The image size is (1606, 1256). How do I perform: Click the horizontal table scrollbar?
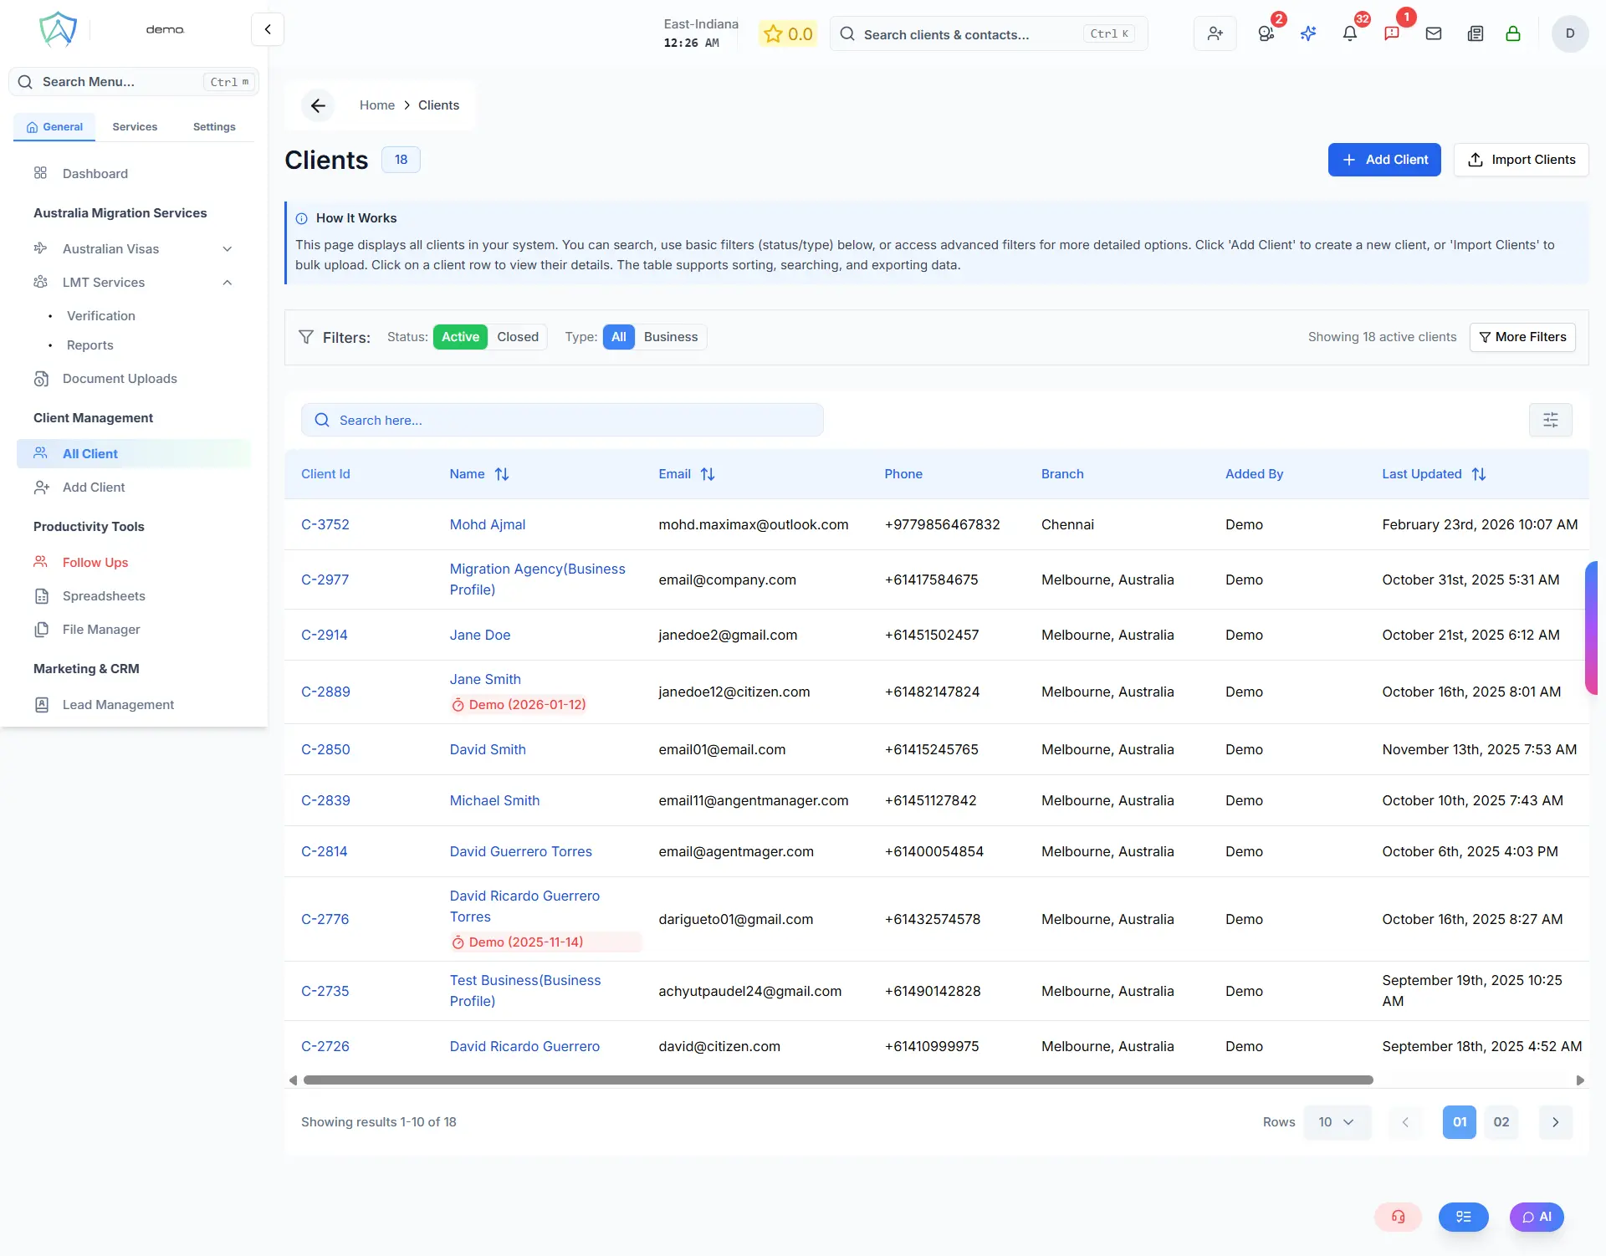pos(837,1080)
